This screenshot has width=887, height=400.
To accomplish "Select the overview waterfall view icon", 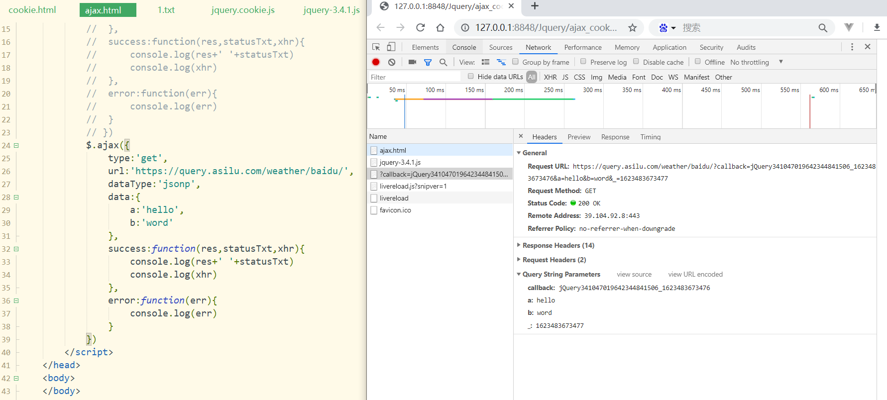I will pyautogui.click(x=501, y=62).
